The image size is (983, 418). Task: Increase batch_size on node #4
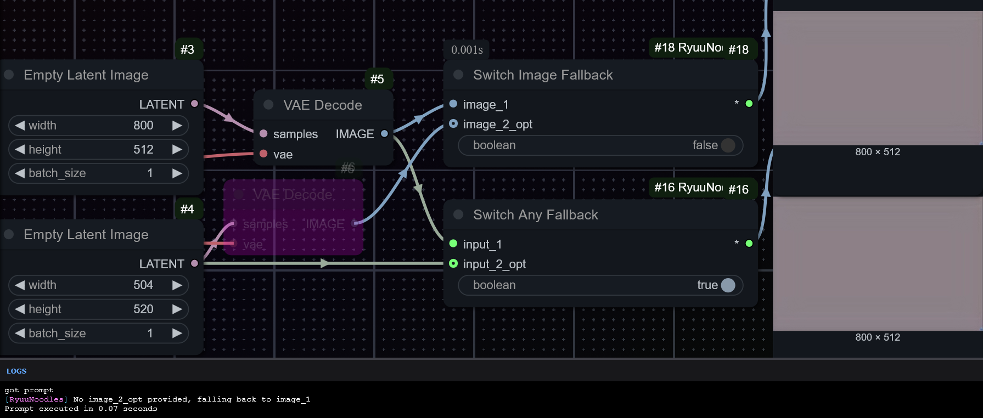click(177, 333)
